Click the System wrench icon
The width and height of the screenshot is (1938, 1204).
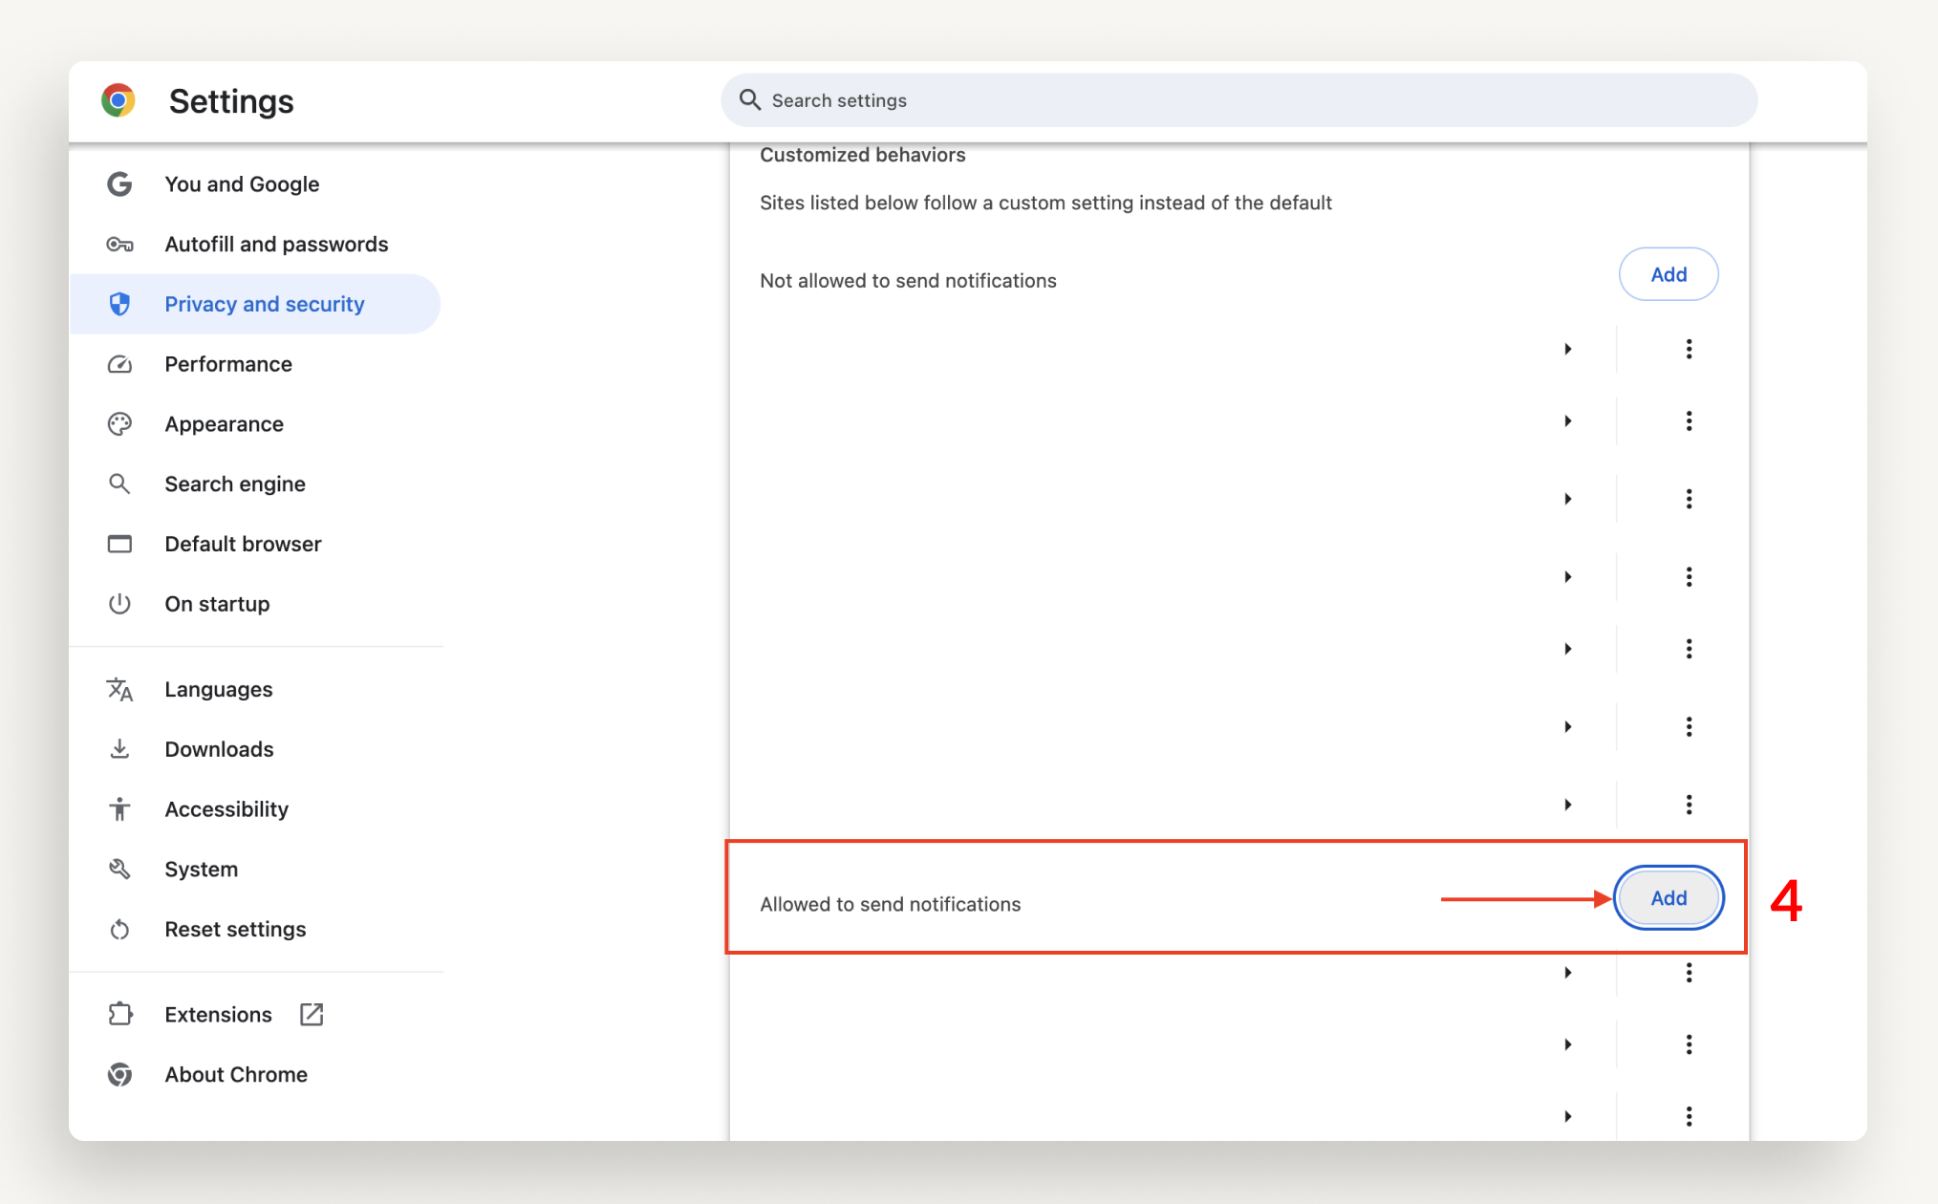coord(119,869)
